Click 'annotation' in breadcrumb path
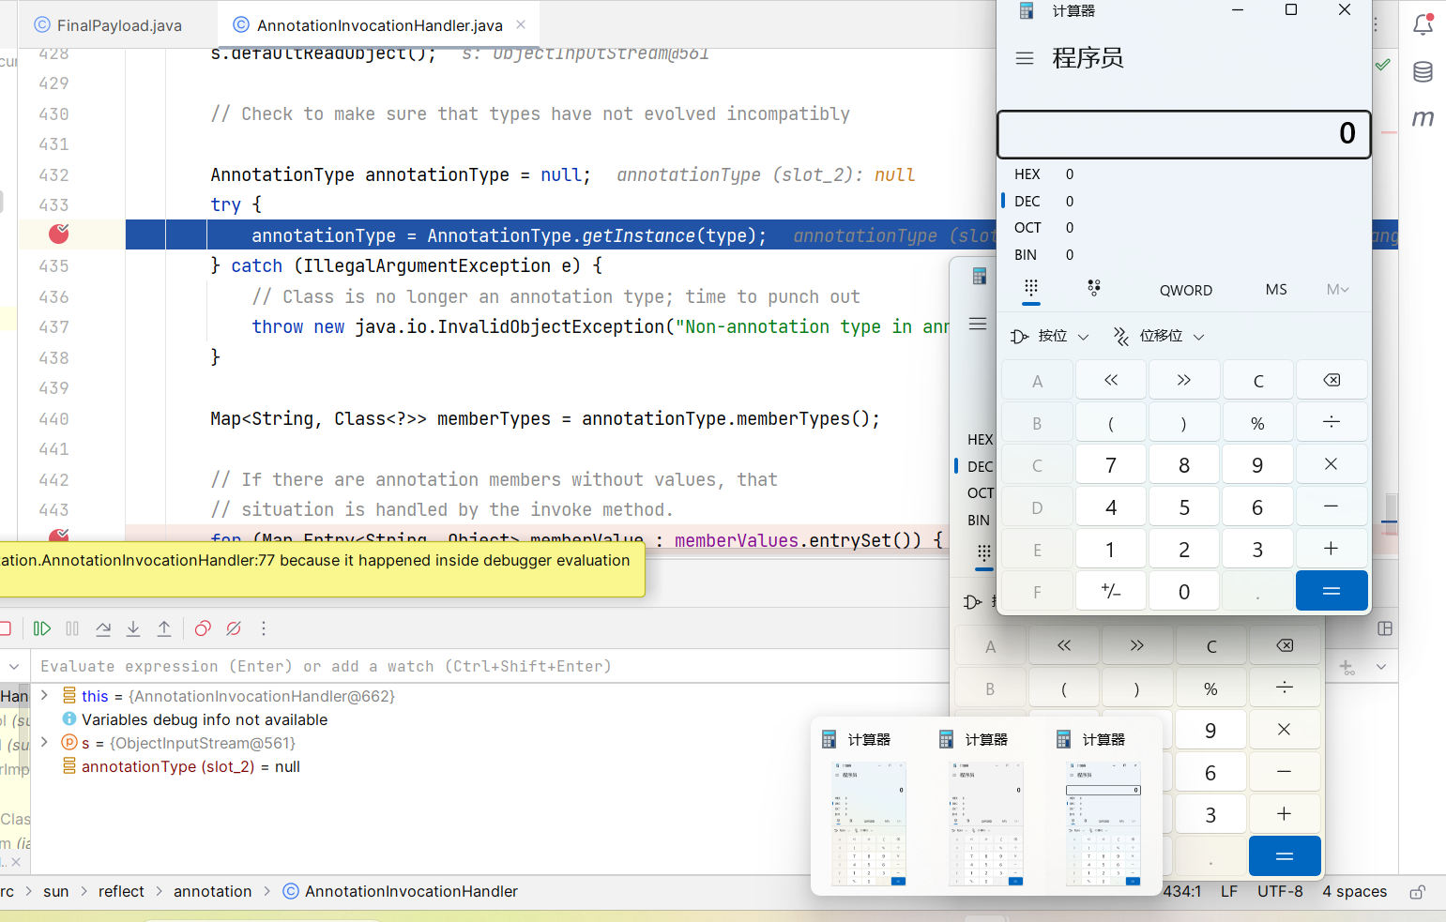The width and height of the screenshot is (1446, 922). (x=212, y=891)
